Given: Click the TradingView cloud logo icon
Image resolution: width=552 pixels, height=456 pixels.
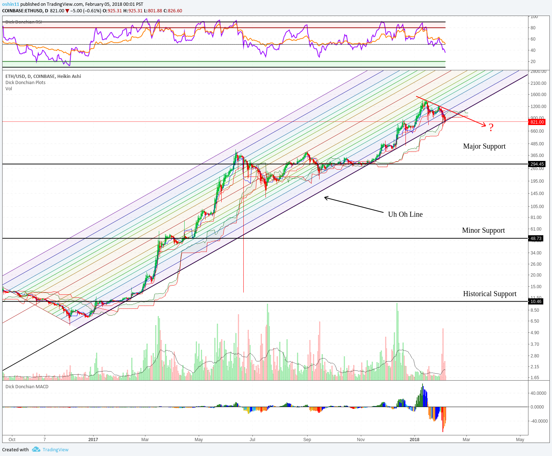Looking at the screenshot, I should click(36, 449).
